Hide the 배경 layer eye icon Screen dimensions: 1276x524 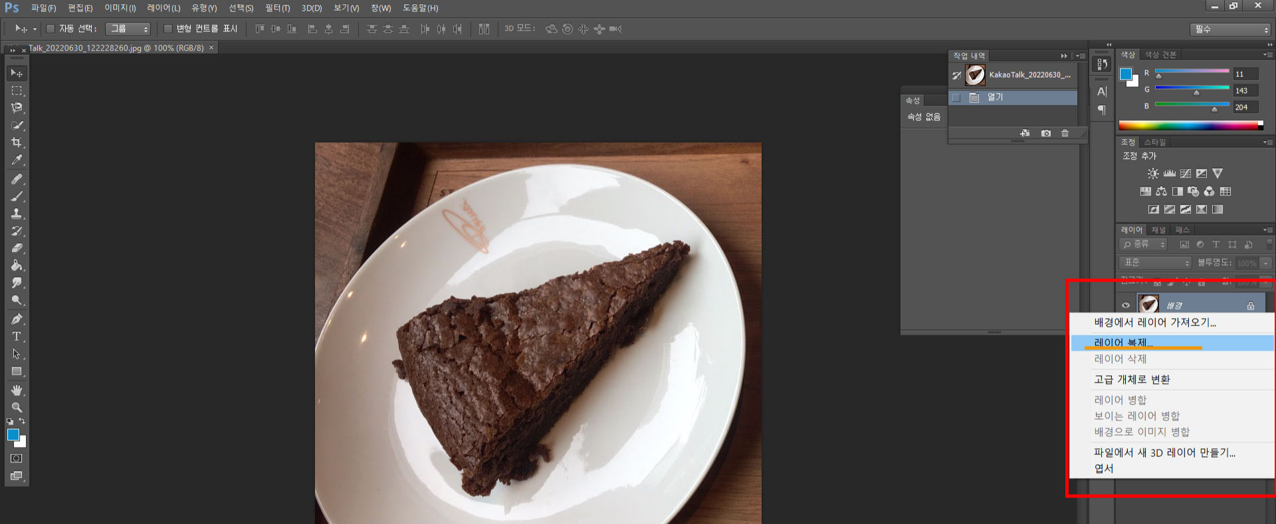click(x=1126, y=306)
